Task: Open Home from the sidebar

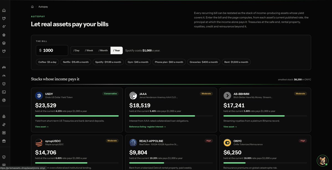Action: coord(4,11)
